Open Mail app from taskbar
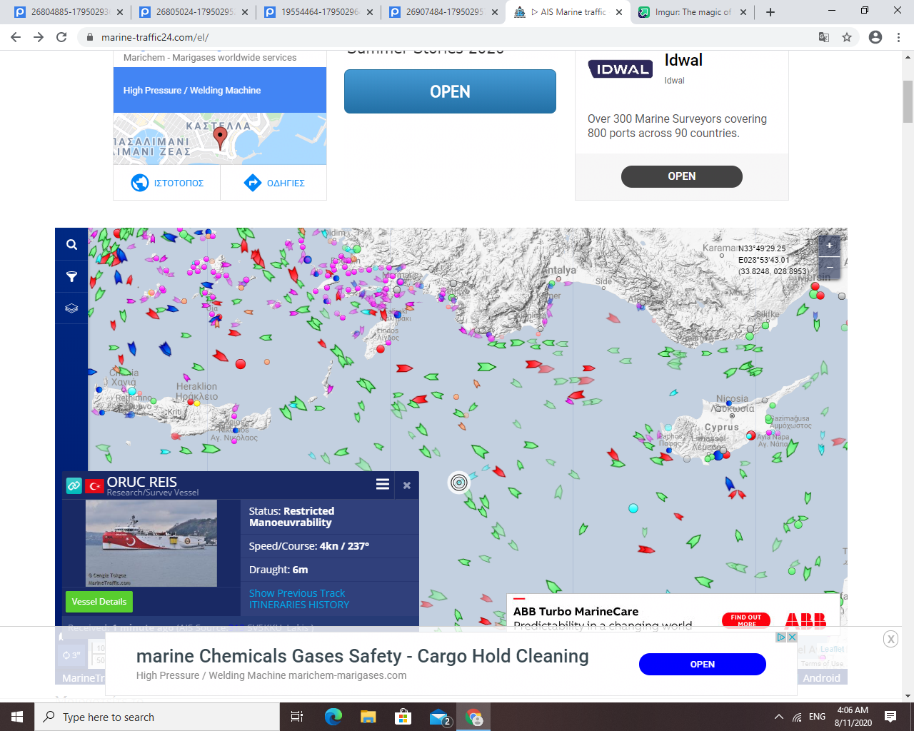Screen dimensions: 914x731 point(439,717)
